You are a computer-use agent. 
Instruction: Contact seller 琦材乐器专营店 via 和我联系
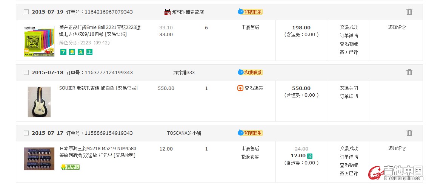[250, 12]
